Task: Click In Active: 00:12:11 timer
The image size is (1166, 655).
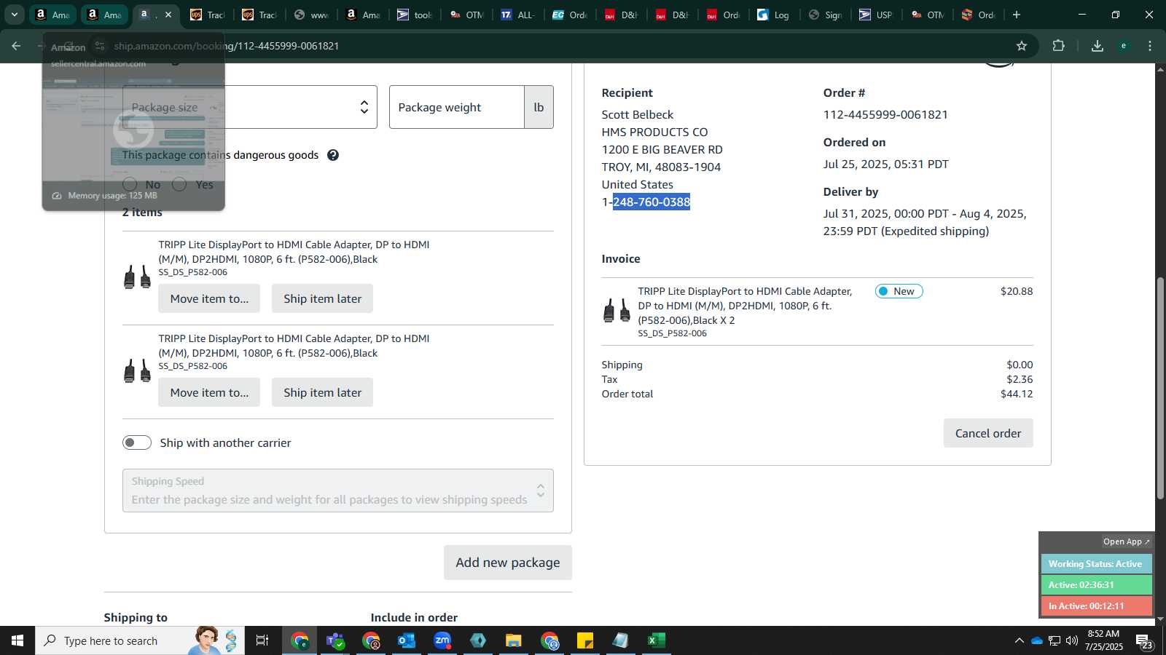Action: click(1096, 606)
